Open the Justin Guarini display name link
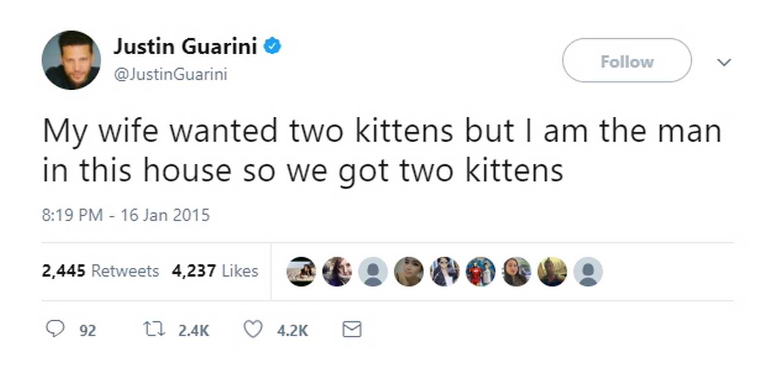Viewport: 777px width, 369px height. [x=185, y=47]
